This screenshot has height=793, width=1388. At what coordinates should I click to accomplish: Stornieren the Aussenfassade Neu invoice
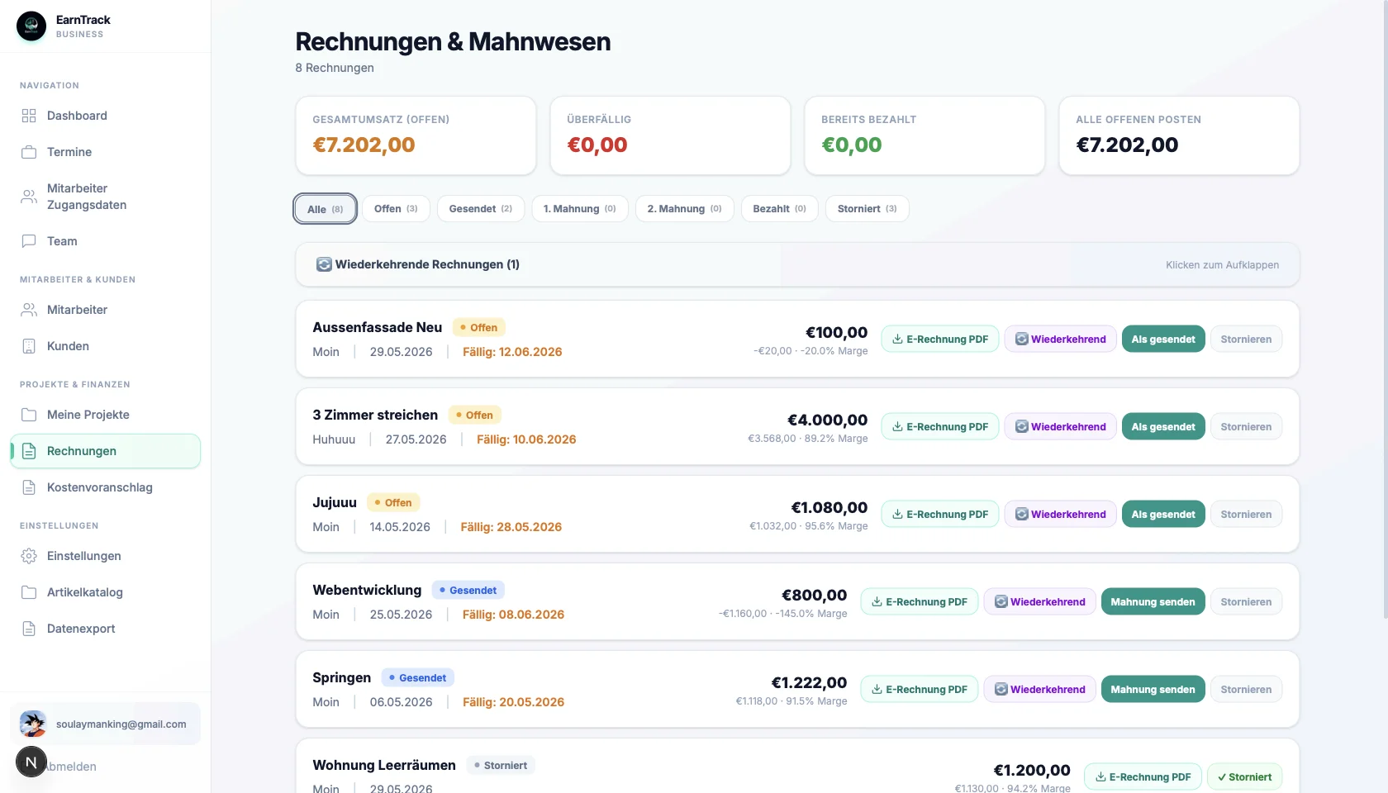[1246, 340]
